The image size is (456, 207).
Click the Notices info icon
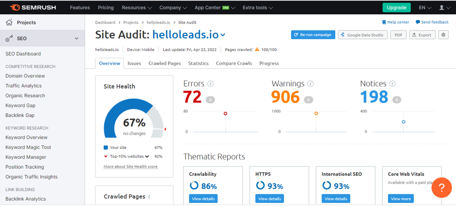click(x=392, y=84)
